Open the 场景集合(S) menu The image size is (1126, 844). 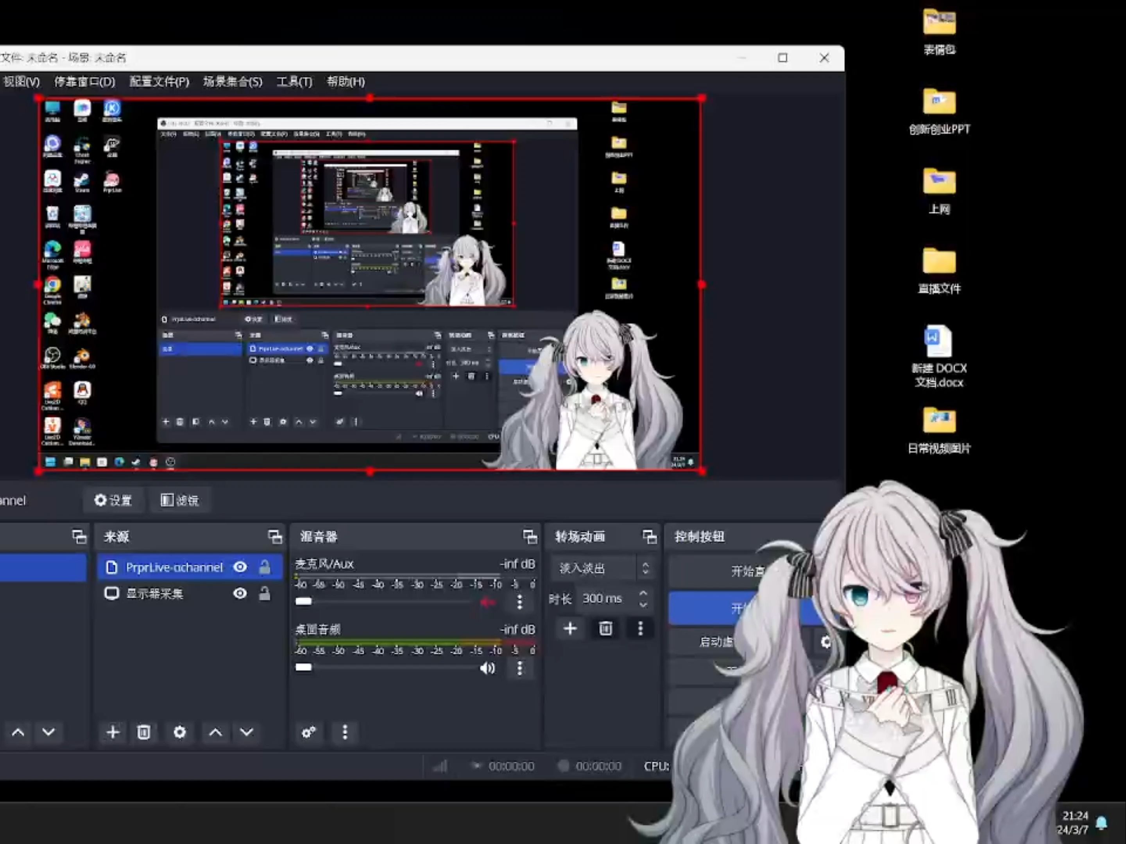[233, 81]
